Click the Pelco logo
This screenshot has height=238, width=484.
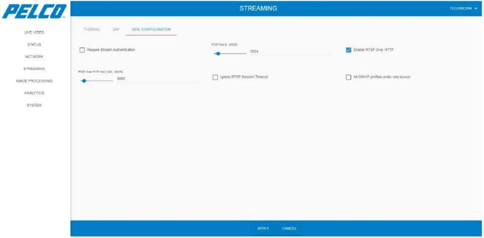pyautogui.click(x=35, y=11)
